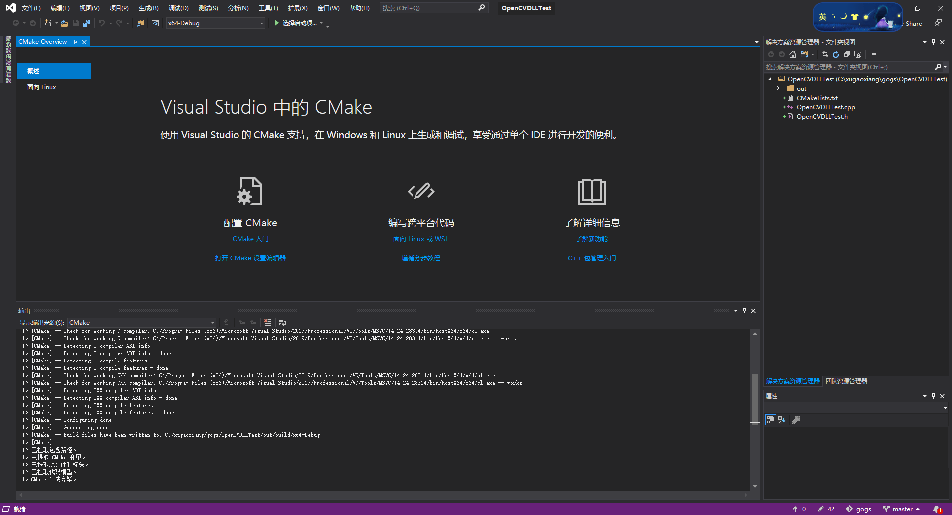The image size is (952, 515).
Task: Open the Properties panel window position dropdown
Action: point(924,396)
